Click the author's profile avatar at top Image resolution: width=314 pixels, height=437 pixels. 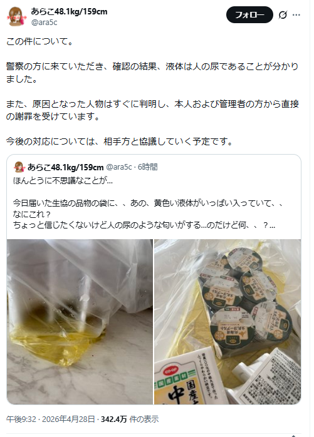[x=16, y=16]
